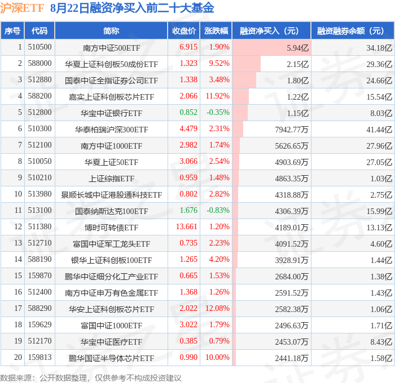Click code 510050
The height and width of the screenshot is (383, 395).
tap(39, 161)
